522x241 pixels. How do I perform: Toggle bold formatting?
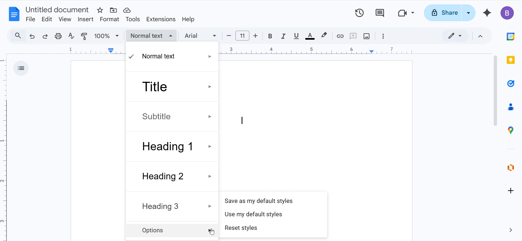point(270,36)
